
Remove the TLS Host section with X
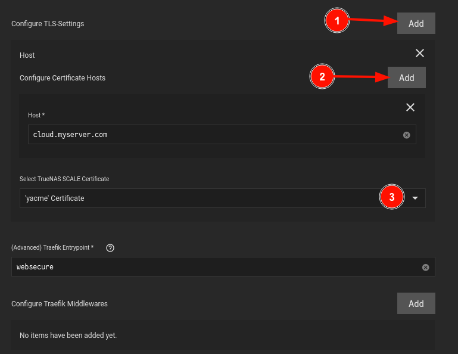(x=420, y=53)
